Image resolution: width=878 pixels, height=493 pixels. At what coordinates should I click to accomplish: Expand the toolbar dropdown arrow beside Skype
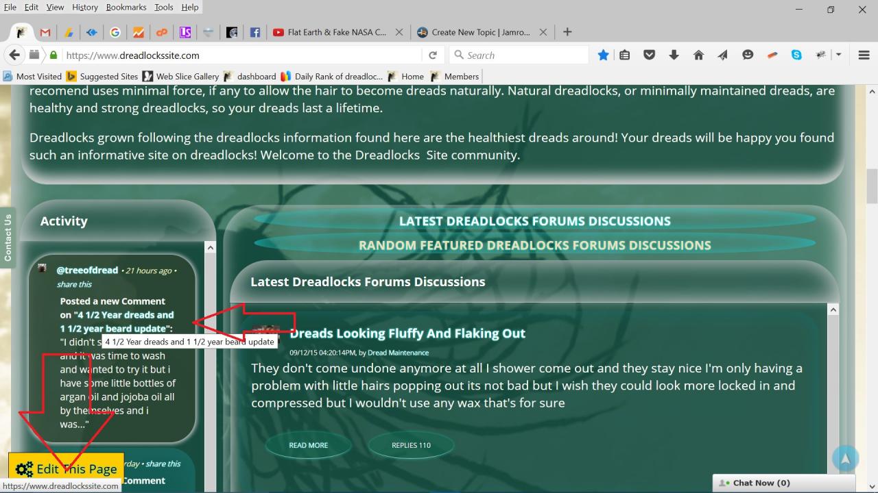(838, 55)
